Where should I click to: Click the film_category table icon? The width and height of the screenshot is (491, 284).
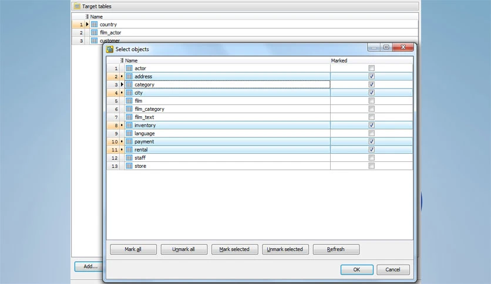pos(129,109)
